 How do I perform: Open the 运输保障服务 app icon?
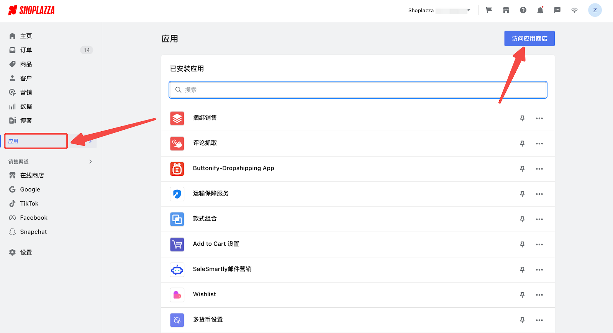(177, 194)
